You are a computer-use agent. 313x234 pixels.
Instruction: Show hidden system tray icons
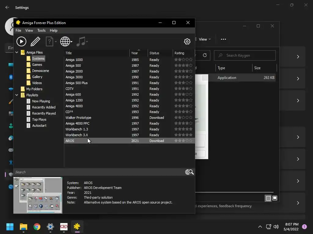point(260,227)
